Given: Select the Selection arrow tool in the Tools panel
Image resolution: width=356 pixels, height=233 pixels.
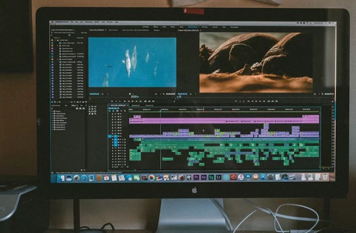Looking at the screenshot, I should 90,107.
